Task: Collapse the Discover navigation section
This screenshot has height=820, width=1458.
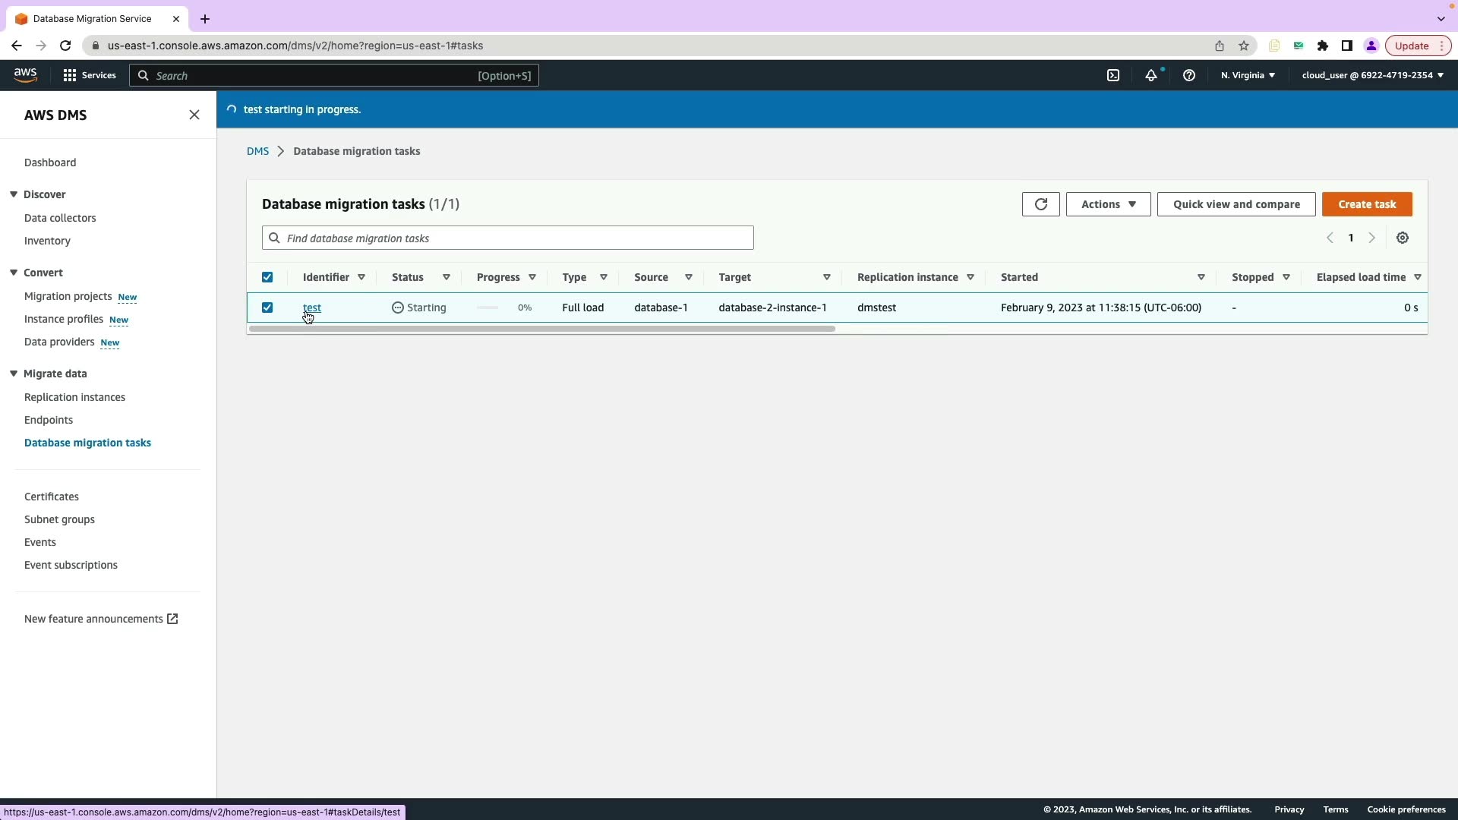Action: (x=14, y=194)
